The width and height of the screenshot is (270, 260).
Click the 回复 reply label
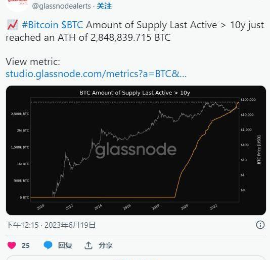[x=65, y=245]
